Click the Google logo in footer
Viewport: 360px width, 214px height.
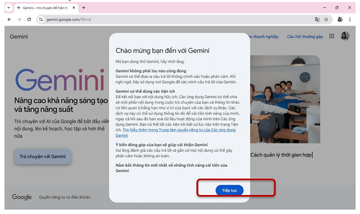coord(22,197)
